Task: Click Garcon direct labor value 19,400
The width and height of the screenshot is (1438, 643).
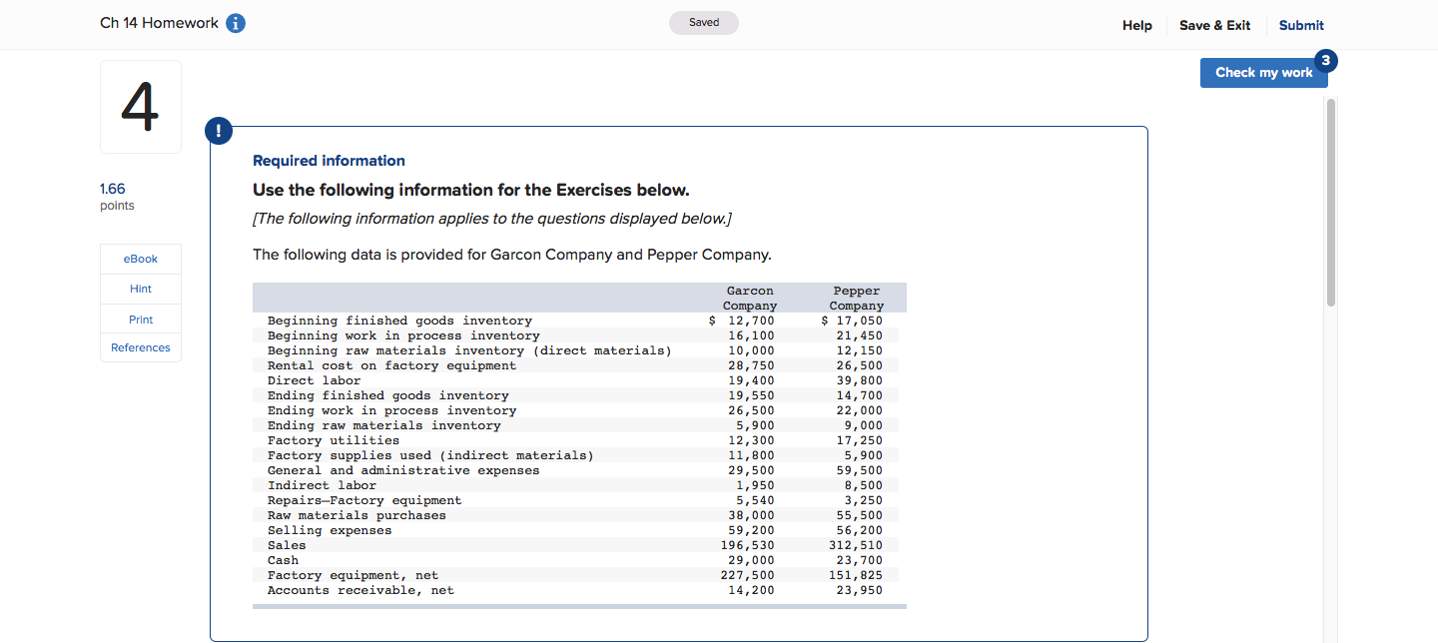Action: (751, 380)
